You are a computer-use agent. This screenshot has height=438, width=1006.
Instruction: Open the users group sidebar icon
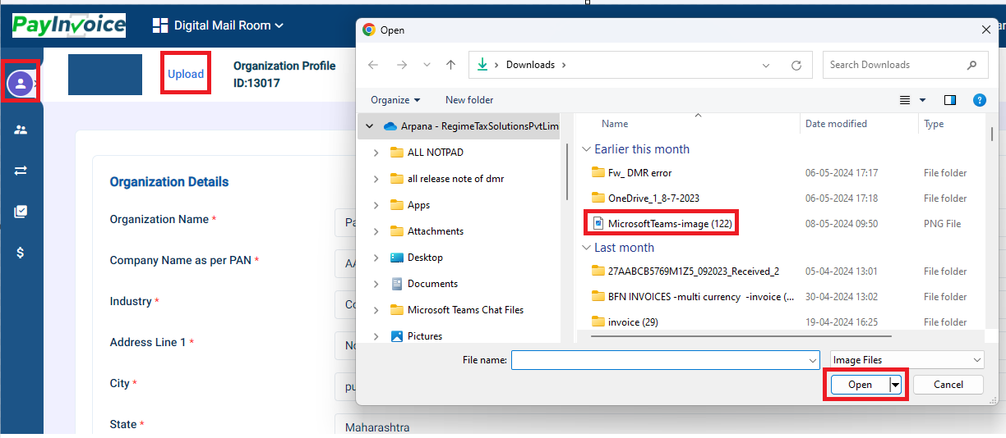tap(21, 130)
